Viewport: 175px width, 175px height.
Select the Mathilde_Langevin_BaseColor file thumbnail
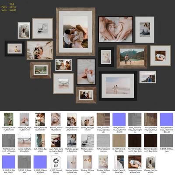pyautogui.click(x=72, y=141)
